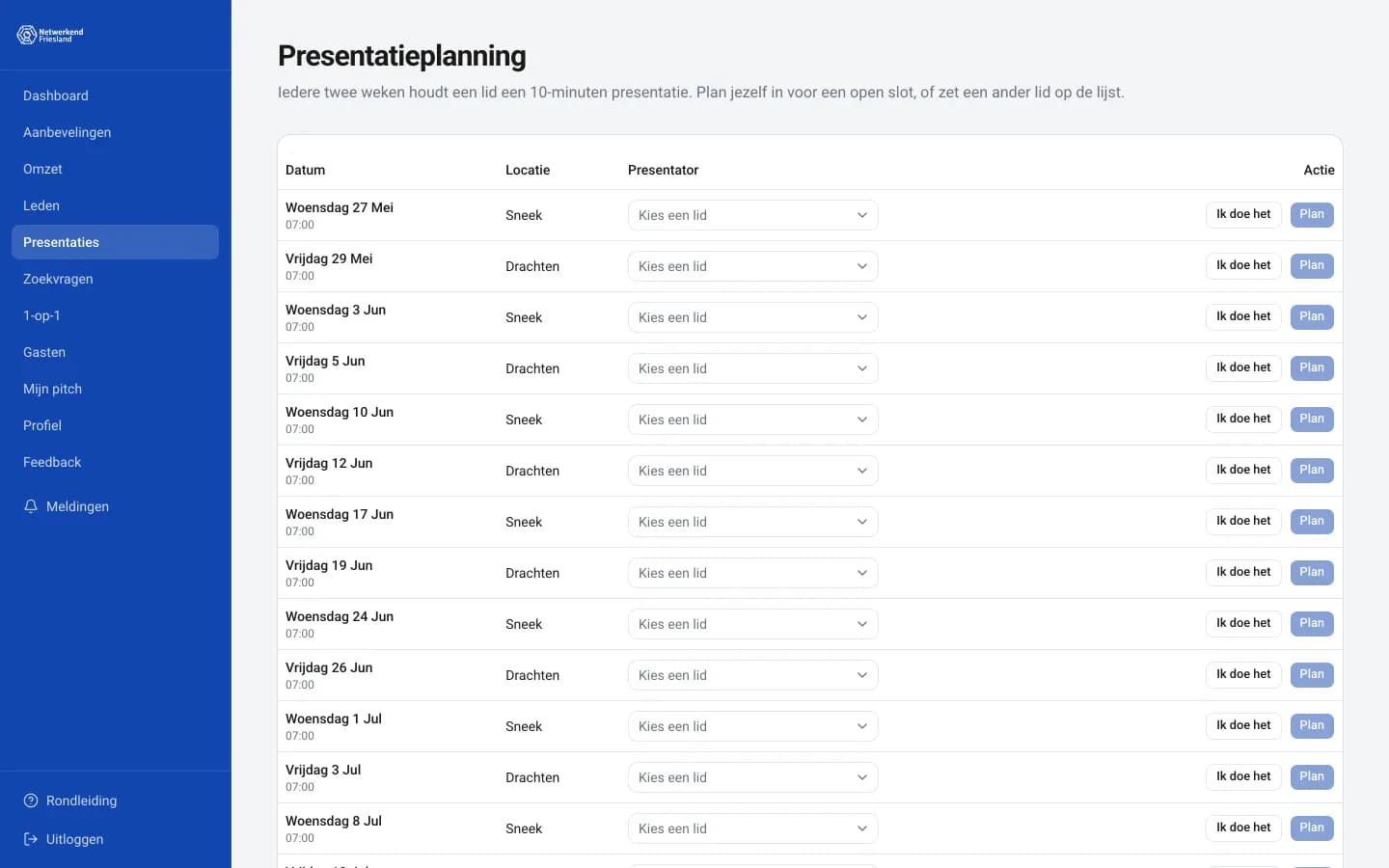1389x868 pixels.
Task: Click Plan for Vrijdag 3 Jul
Action: [x=1312, y=776]
